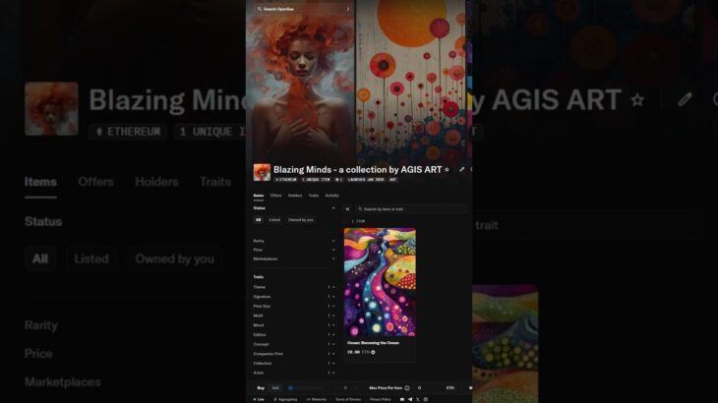Select the large blurred Listed filter in background
The width and height of the screenshot is (718, 403).
[91, 259]
